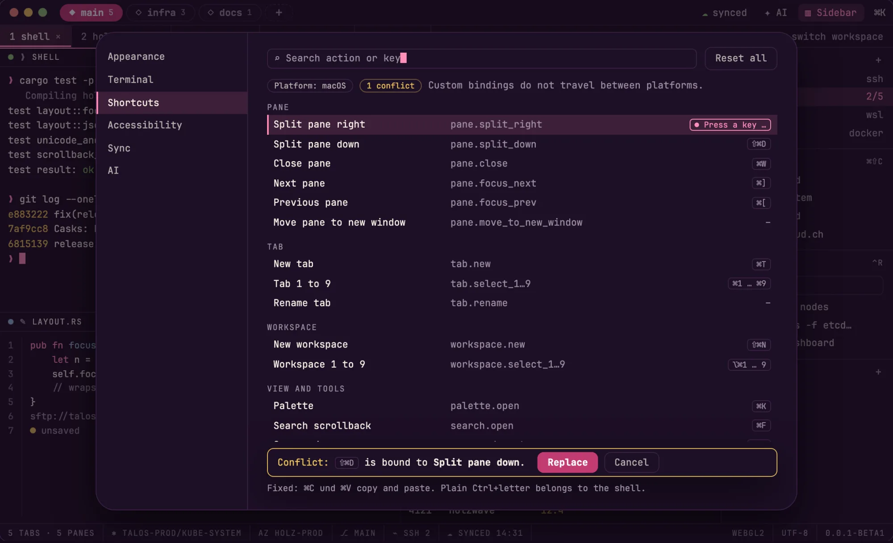The width and height of the screenshot is (893, 543).
Task: Click UTF-8 encoding in status bar
Action: [794, 533]
